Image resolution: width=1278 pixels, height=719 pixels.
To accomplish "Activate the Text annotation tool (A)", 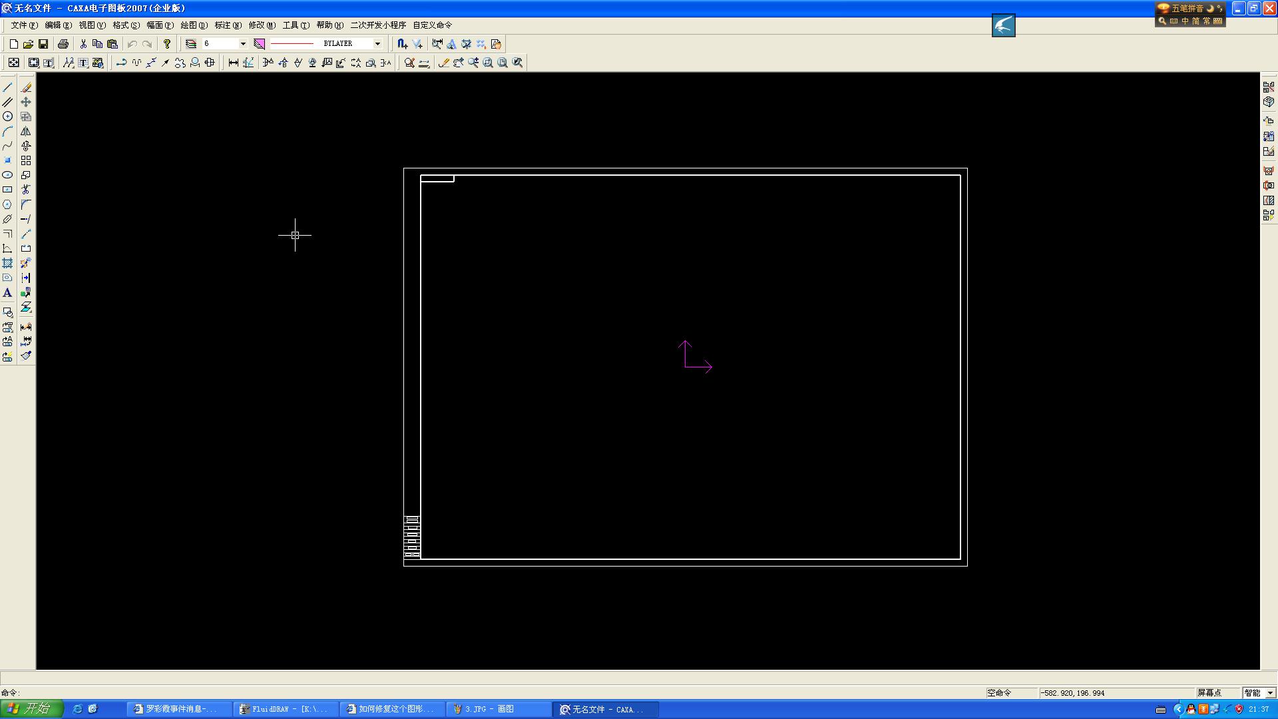I will [x=7, y=293].
